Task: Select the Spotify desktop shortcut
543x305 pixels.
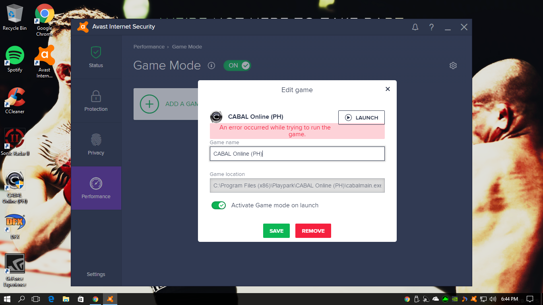Action: click(x=15, y=59)
